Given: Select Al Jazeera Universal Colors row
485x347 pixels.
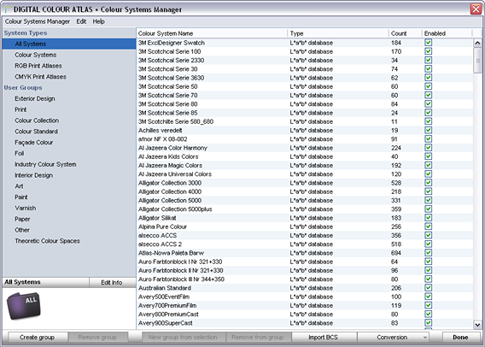Looking at the screenshot, I should [x=305, y=174].
